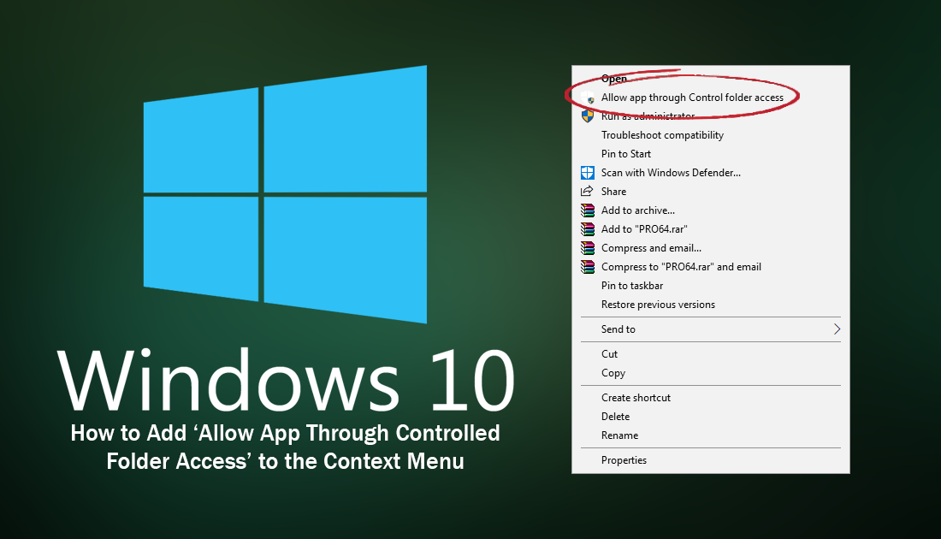The height and width of the screenshot is (539, 941).
Task: Click the WinRAR icon beside Add to "PRO64.rar"
Action: click(x=588, y=229)
